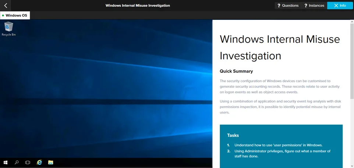Open the Windows Start menu
Viewport: 354px width, 168px height.
[x=6, y=162]
